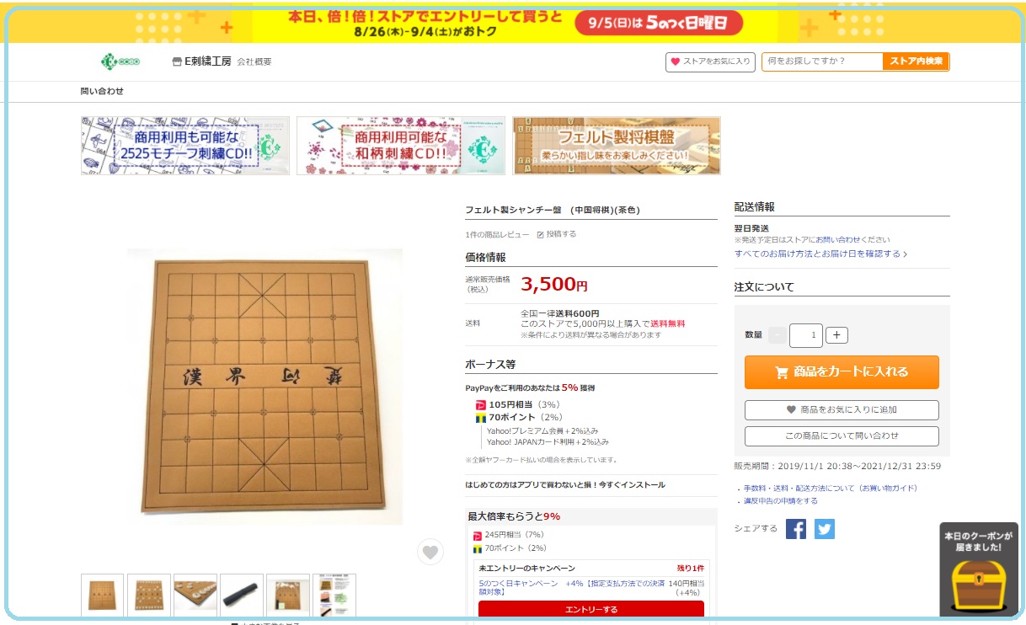This screenshot has width=1026, height=625.
Task: Click the store search input field
Action: pyautogui.click(x=822, y=61)
